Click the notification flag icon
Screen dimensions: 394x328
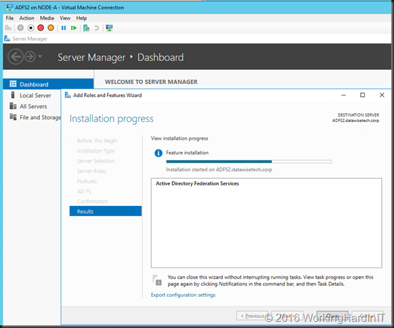click(157, 280)
